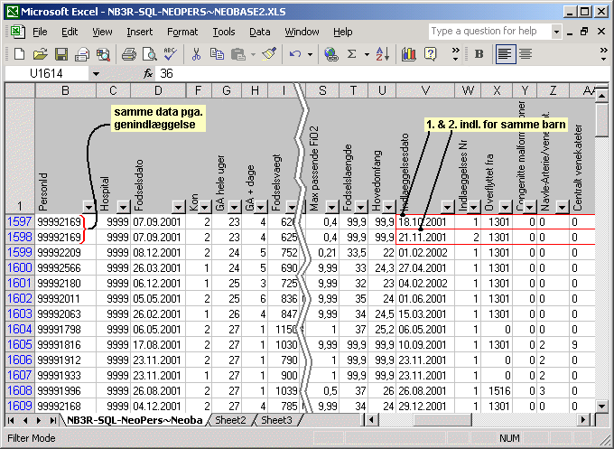This screenshot has width=614, height=449.
Task: Select row header 1604
Action: [20, 329]
